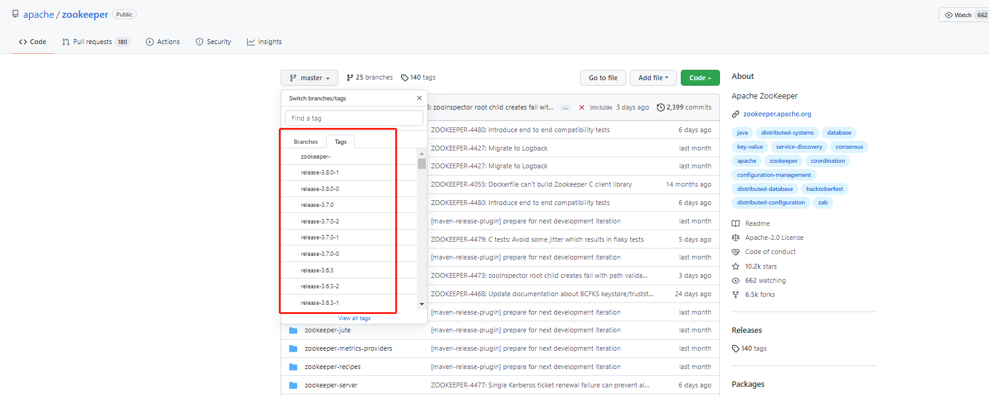Expand the green Code dropdown
Screen dimensions: 989x396
click(700, 78)
